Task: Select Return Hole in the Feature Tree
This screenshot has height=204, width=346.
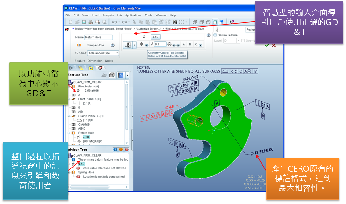Action: pos(86,133)
